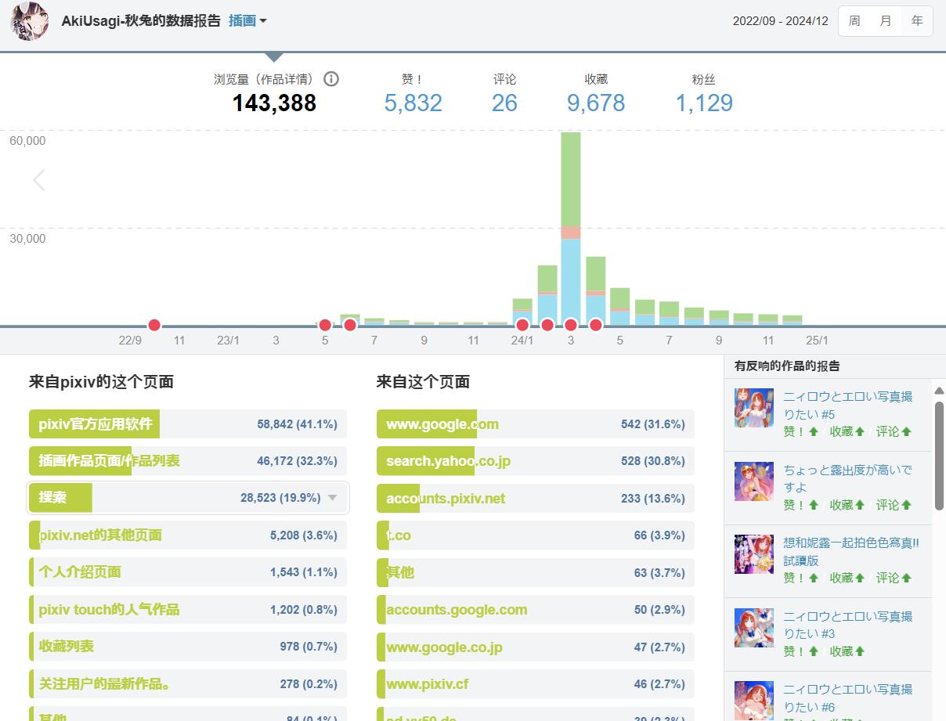Click the thumbnail for ちょっと露出度が高いですよ
The image size is (946, 721).
pos(754,481)
